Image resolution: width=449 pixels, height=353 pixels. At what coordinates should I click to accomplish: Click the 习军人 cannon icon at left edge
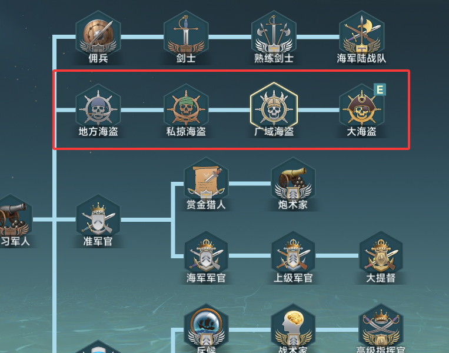click(x=13, y=220)
